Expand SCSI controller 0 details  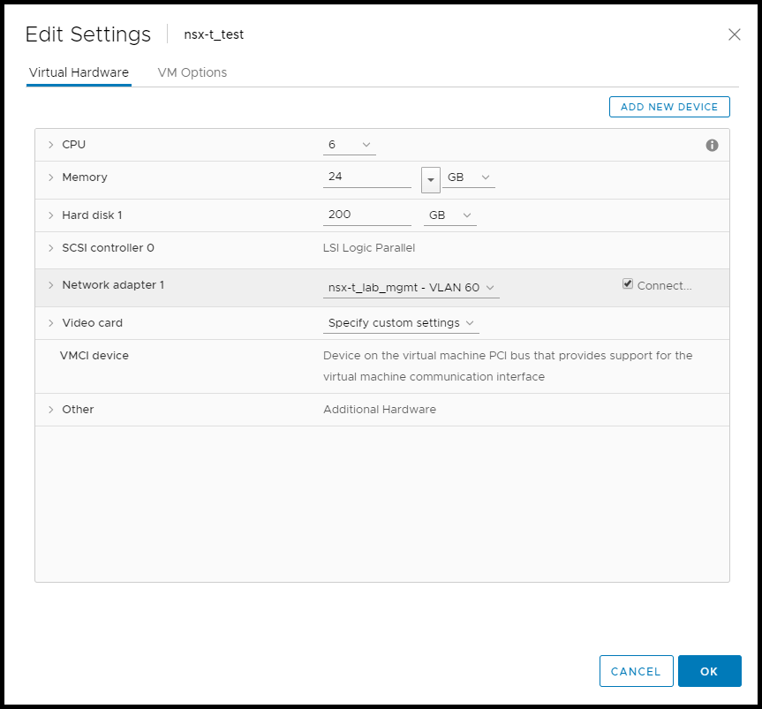click(51, 248)
